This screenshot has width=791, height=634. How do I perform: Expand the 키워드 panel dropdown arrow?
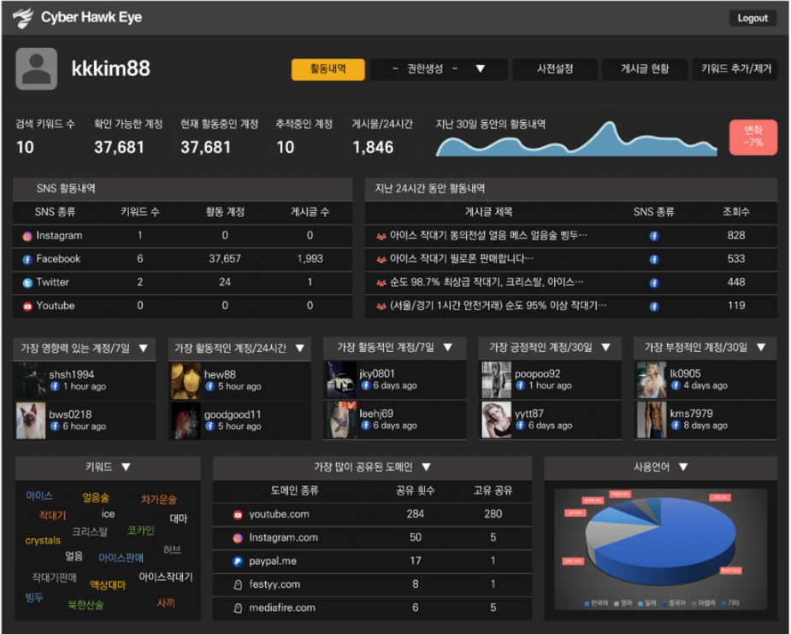[x=126, y=467]
